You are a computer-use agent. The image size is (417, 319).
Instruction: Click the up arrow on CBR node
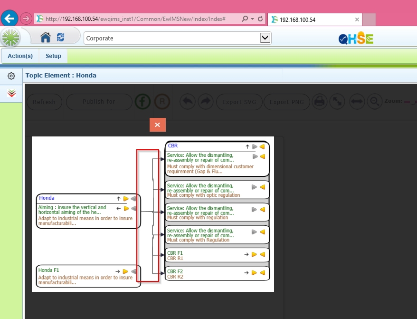[x=247, y=147]
